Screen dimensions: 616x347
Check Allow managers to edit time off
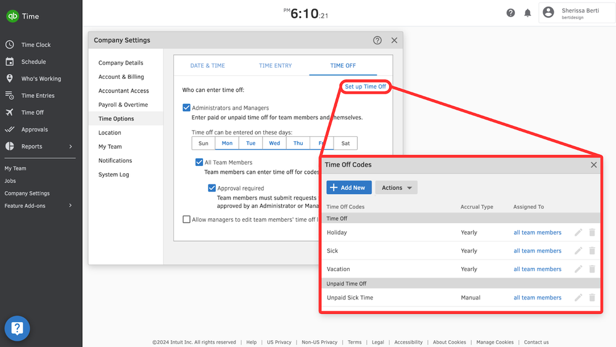pyautogui.click(x=187, y=219)
